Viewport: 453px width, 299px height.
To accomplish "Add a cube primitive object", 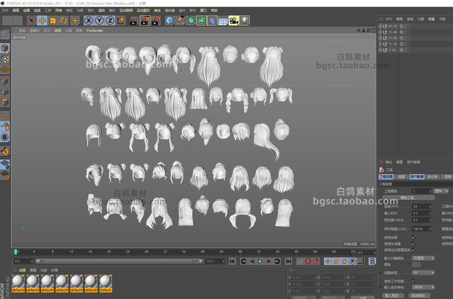I will [x=170, y=20].
